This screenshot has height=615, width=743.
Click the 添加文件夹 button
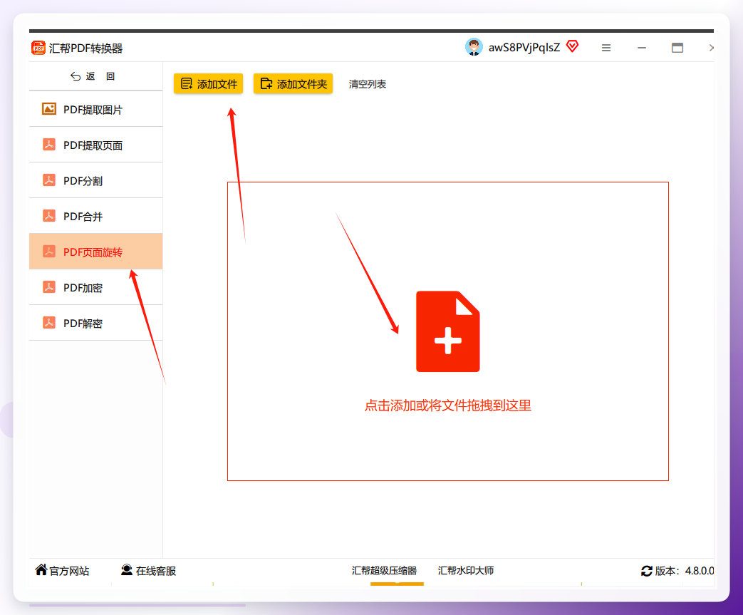[293, 84]
